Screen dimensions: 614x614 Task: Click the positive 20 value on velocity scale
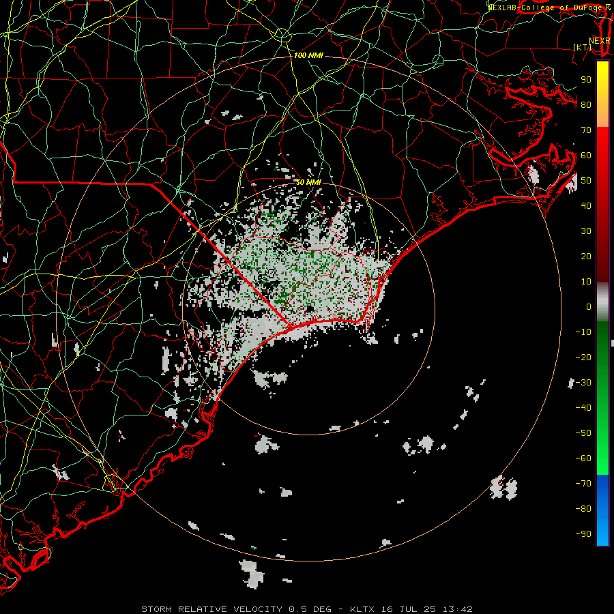coord(586,257)
